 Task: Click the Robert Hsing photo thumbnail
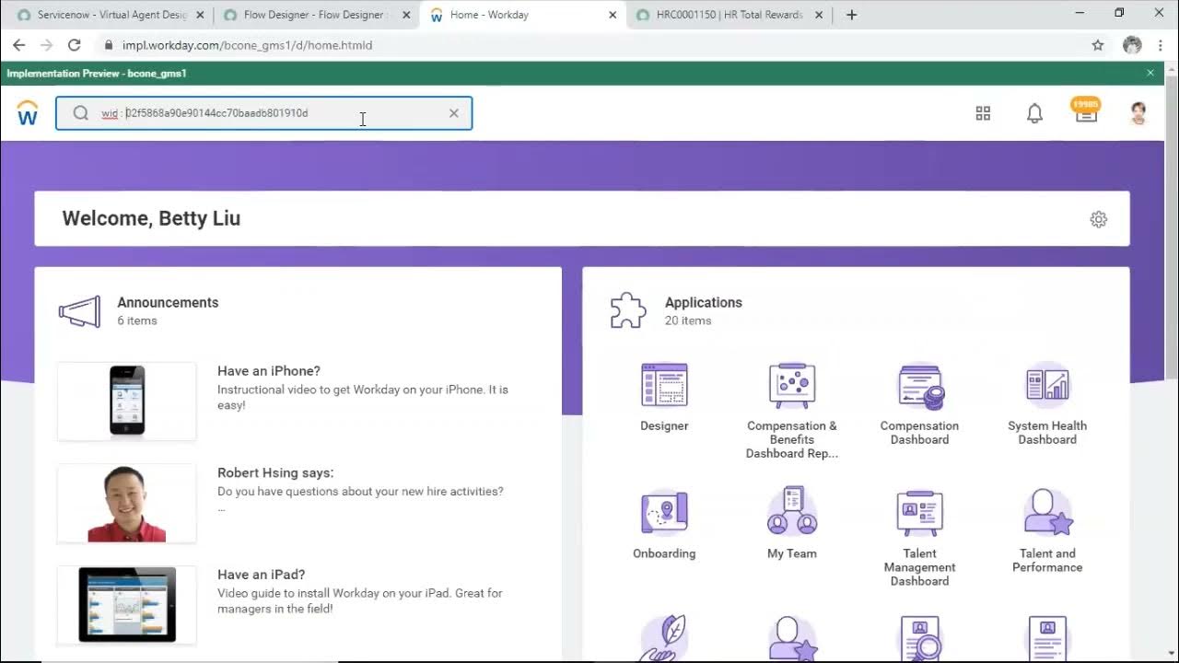click(127, 503)
